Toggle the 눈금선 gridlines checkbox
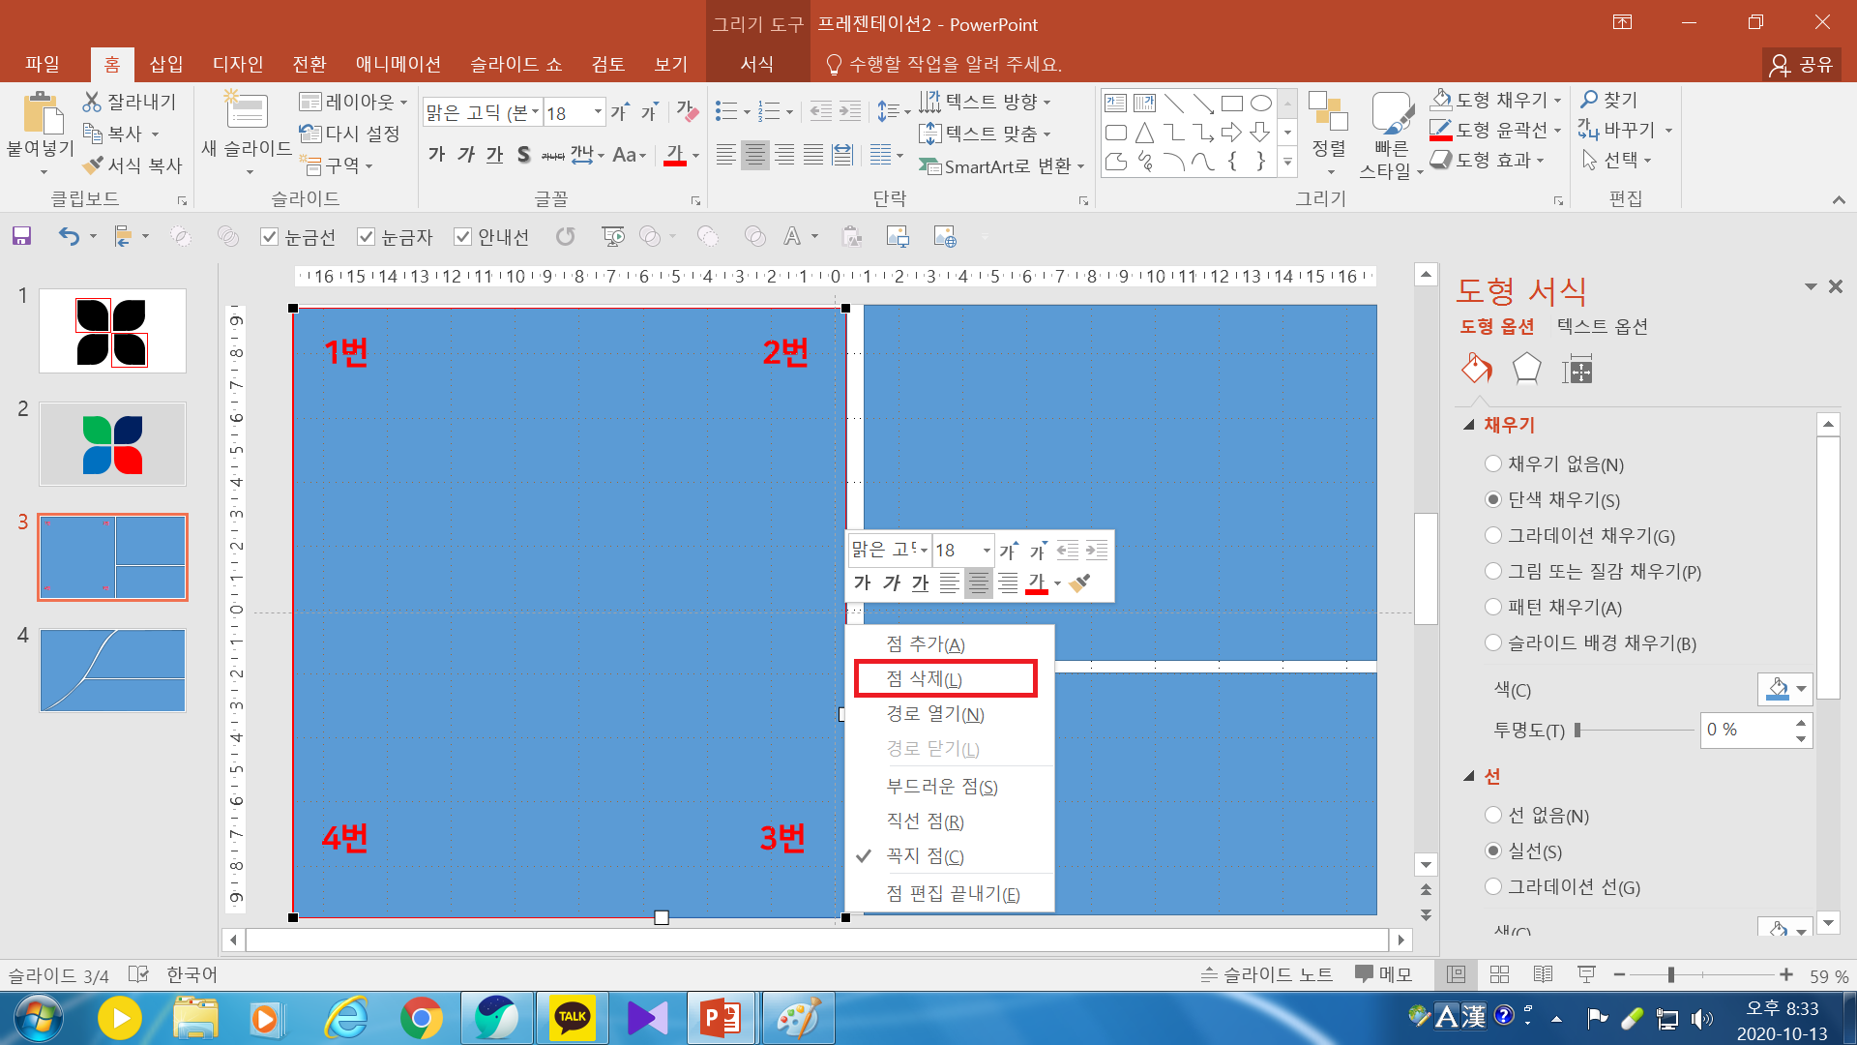The height and width of the screenshot is (1045, 1857). 270,237
